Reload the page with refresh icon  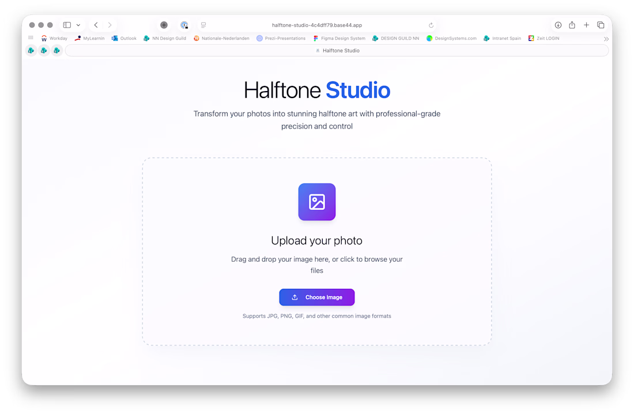click(431, 25)
